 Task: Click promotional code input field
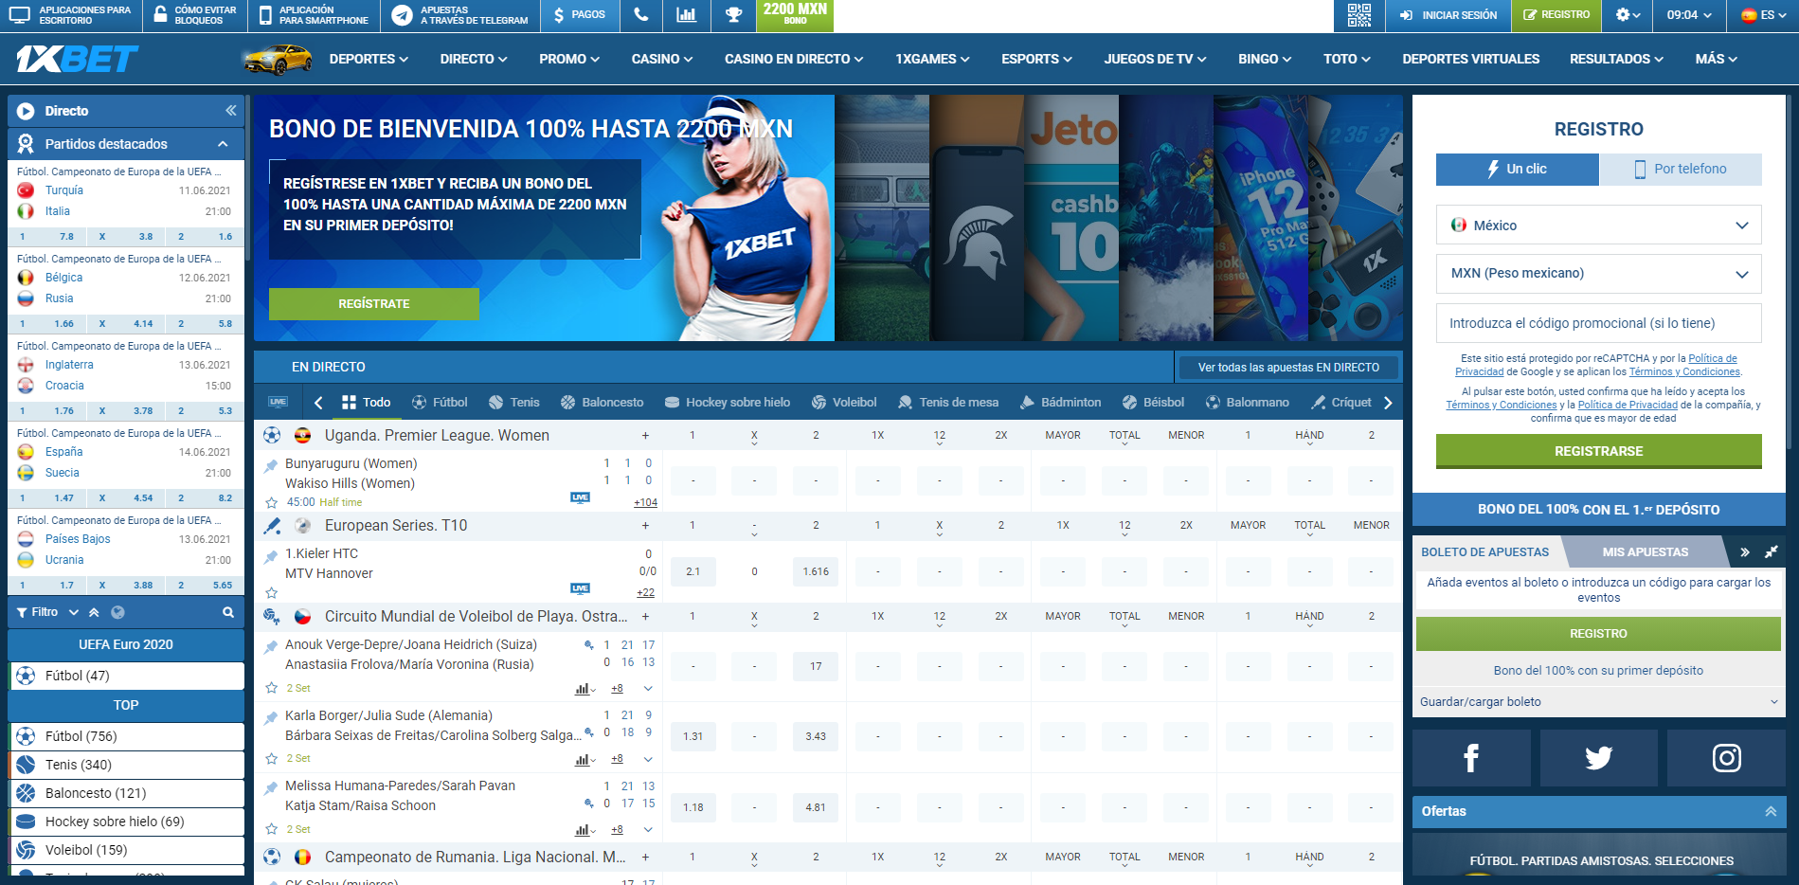1598,323
